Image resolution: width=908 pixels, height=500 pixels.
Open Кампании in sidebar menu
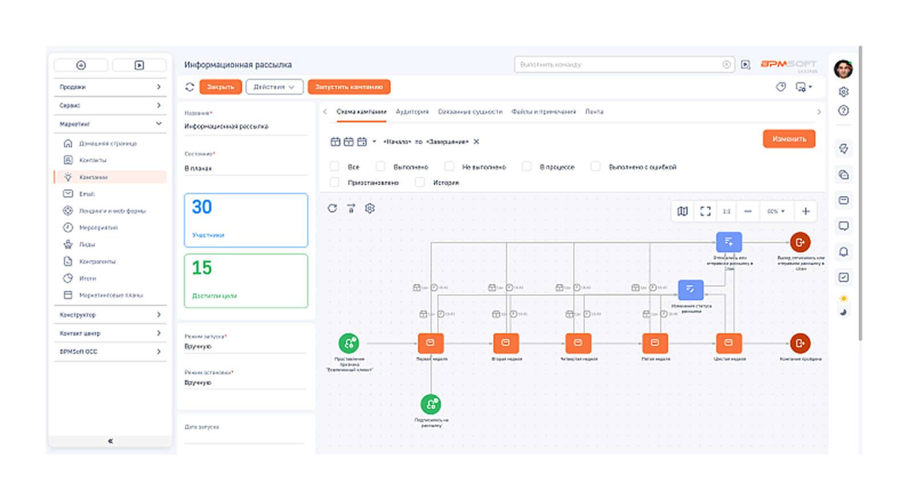pyautogui.click(x=111, y=177)
